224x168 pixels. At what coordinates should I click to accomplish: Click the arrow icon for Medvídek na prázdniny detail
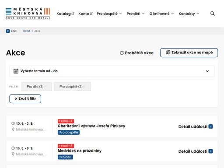tap(211, 151)
